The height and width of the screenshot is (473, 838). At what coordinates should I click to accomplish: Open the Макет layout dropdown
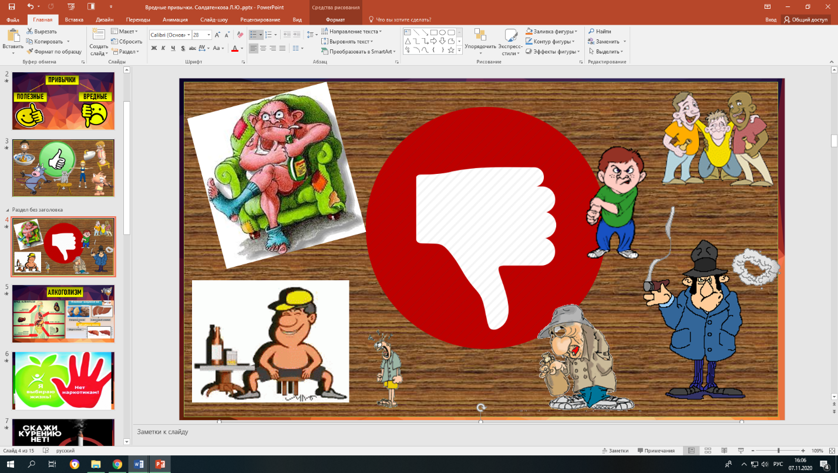tap(124, 32)
